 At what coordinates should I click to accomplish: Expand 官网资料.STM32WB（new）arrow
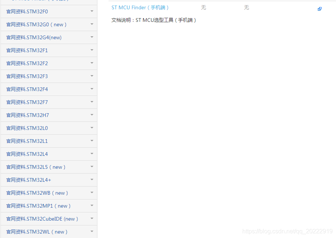click(x=92, y=192)
